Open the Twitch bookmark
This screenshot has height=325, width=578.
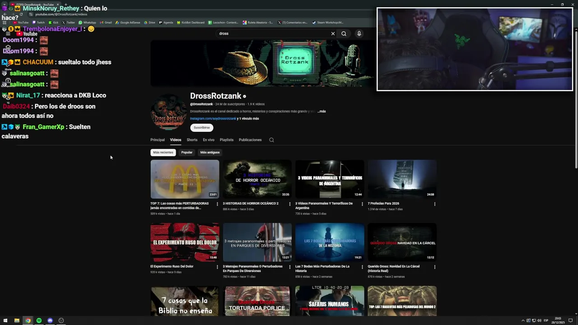[38, 23]
